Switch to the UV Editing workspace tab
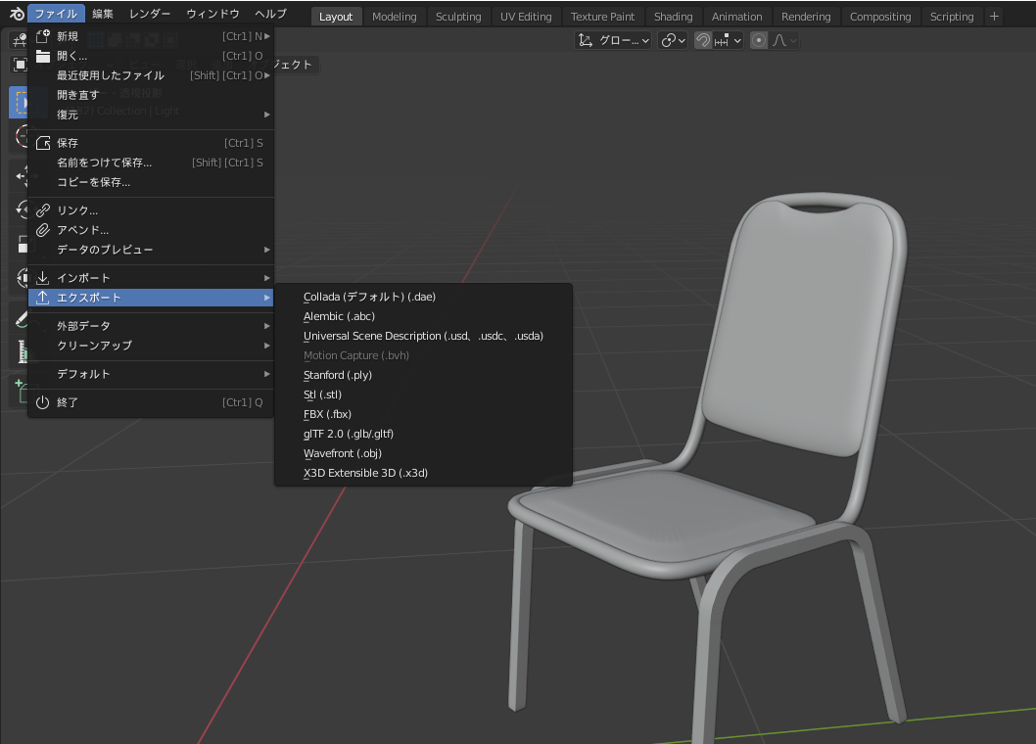This screenshot has width=1036, height=744. click(526, 17)
